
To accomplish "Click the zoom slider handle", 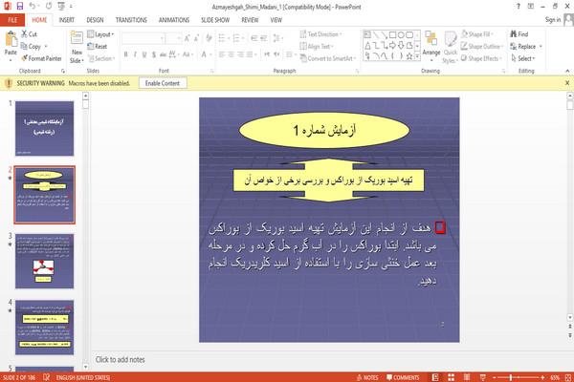I will (x=511, y=377).
